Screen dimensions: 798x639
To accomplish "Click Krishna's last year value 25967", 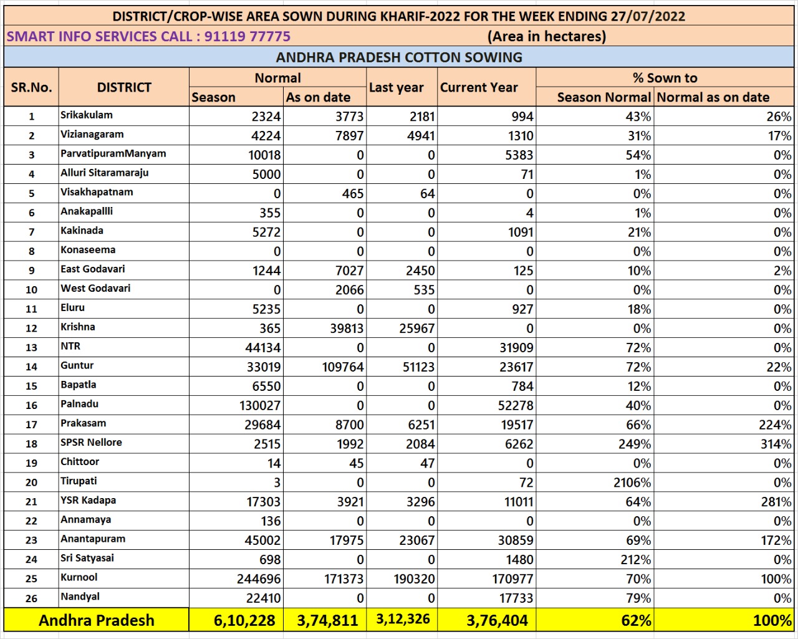I will pos(416,329).
